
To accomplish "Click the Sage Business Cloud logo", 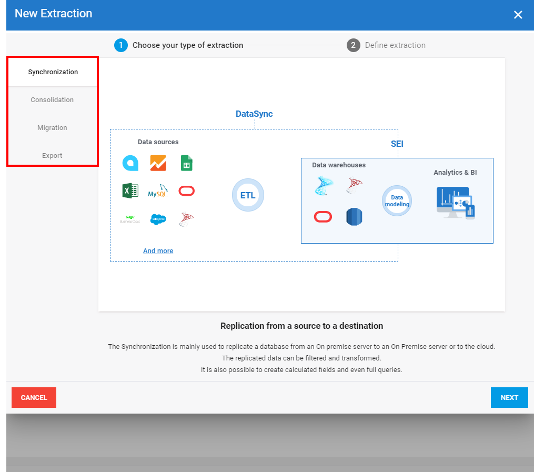I will coord(130,219).
